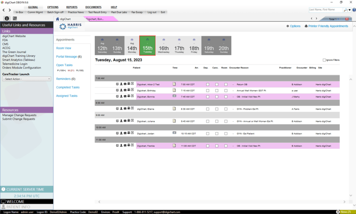356x214 pixels.
Task: Go back with the left navigation arrow
Action: [x=3, y=10]
